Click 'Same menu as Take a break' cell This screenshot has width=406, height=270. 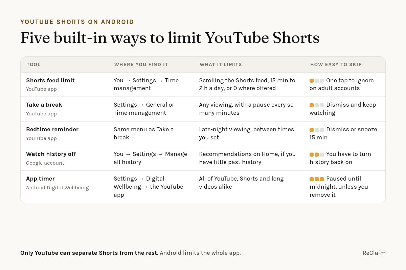[x=143, y=133]
